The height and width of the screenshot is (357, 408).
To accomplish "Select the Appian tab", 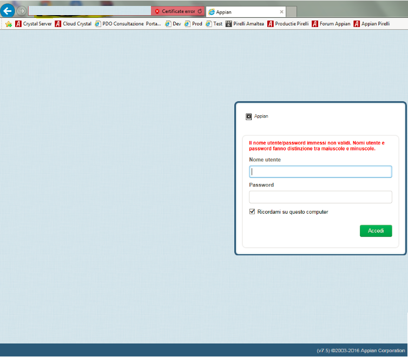I will tap(246, 12).
